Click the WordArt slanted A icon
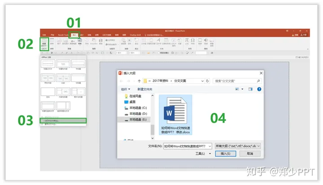 pyautogui.click(x=158, y=41)
